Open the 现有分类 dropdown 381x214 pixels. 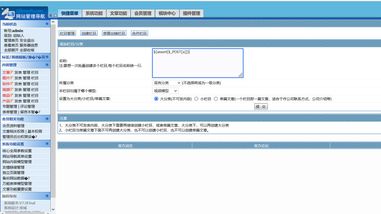(x=166, y=82)
